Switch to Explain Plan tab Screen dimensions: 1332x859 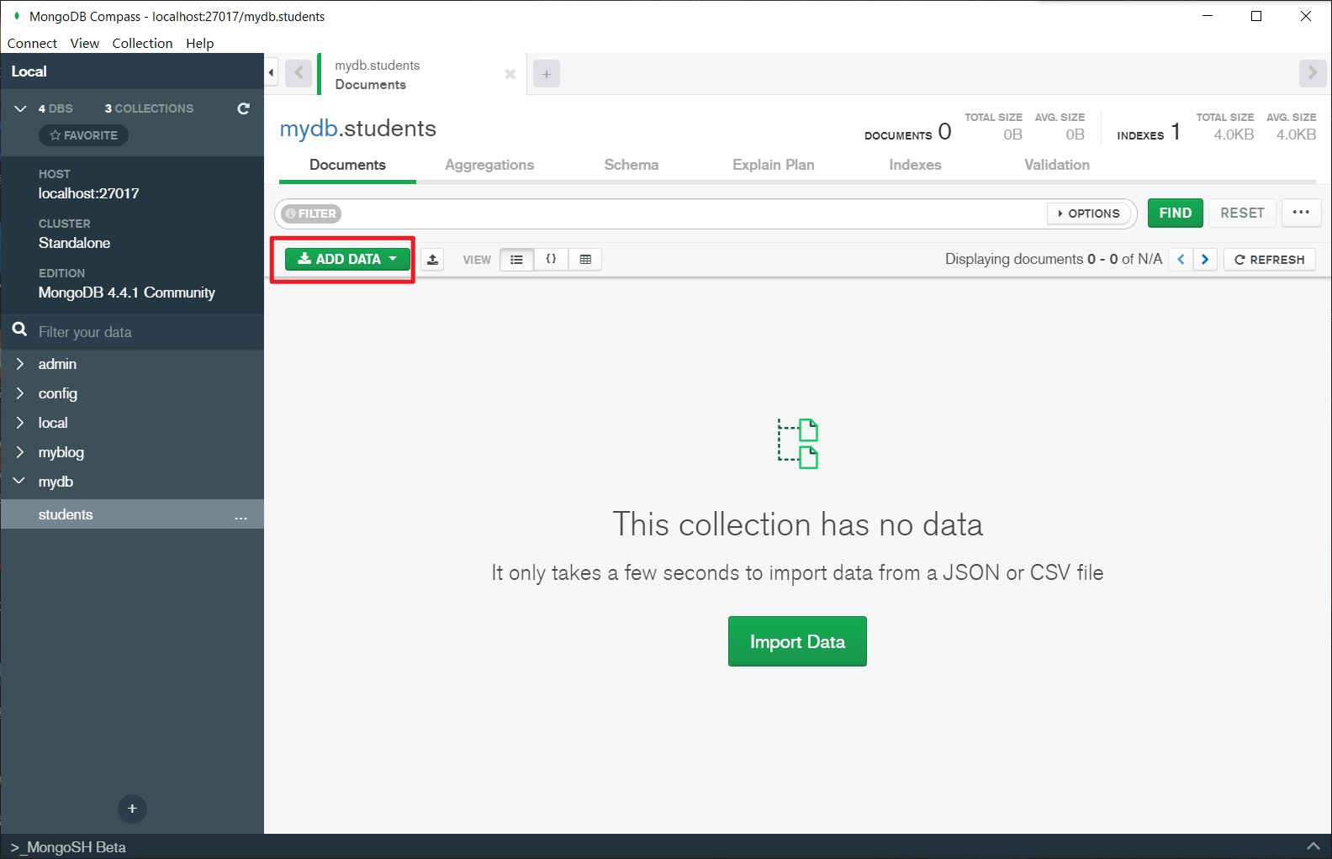click(773, 165)
